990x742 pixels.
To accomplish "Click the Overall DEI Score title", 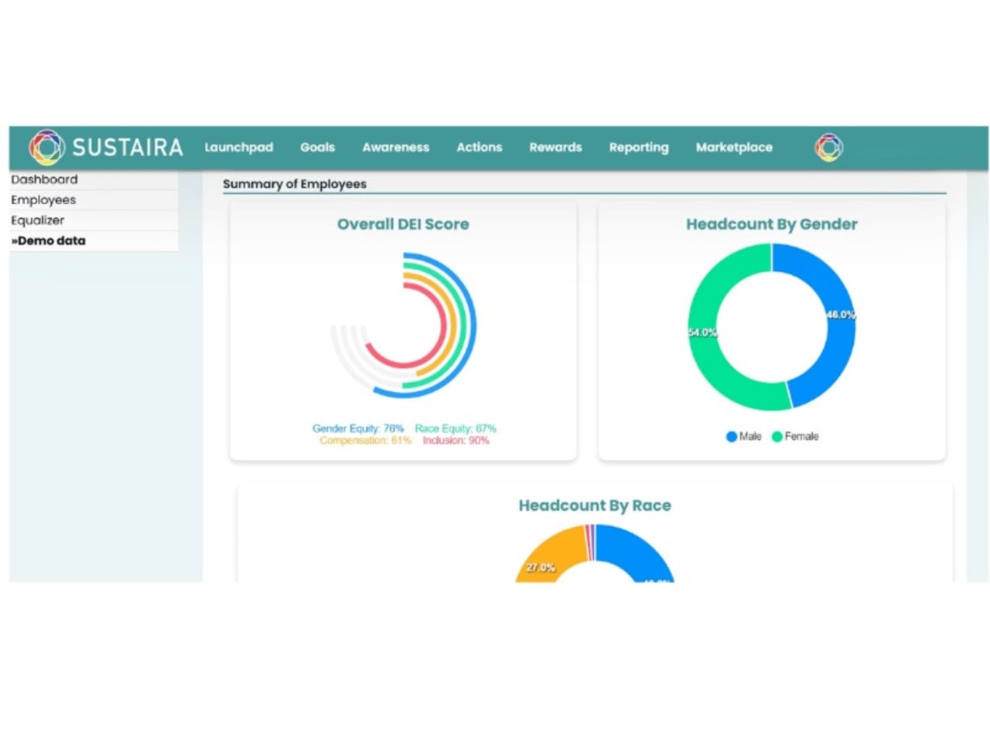I will pos(403,224).
